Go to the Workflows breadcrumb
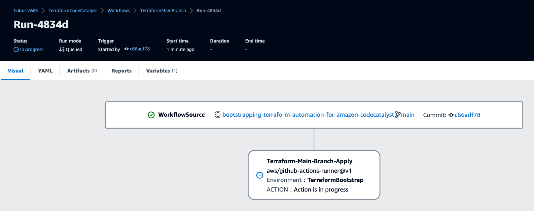Image resolution: width=534 pixels, height=211 pixels. pyautogui.click(x=119, y=11)
